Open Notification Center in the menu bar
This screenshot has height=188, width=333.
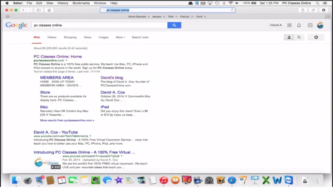pos(325,3)
